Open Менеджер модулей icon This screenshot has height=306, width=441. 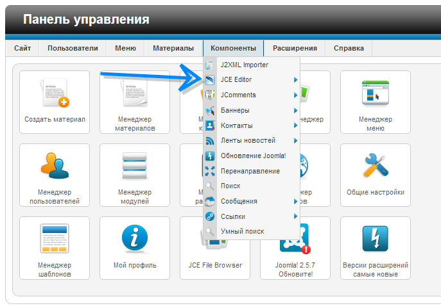[x=135, y=166]
